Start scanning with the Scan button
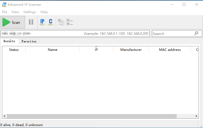This screenshot has width=203, height=128. point(13,22)
